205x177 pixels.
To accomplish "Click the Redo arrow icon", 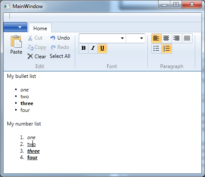I will [53, 47].
